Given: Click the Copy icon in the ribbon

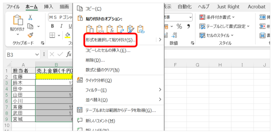Looking at the screenshot, I should [30, 26].
